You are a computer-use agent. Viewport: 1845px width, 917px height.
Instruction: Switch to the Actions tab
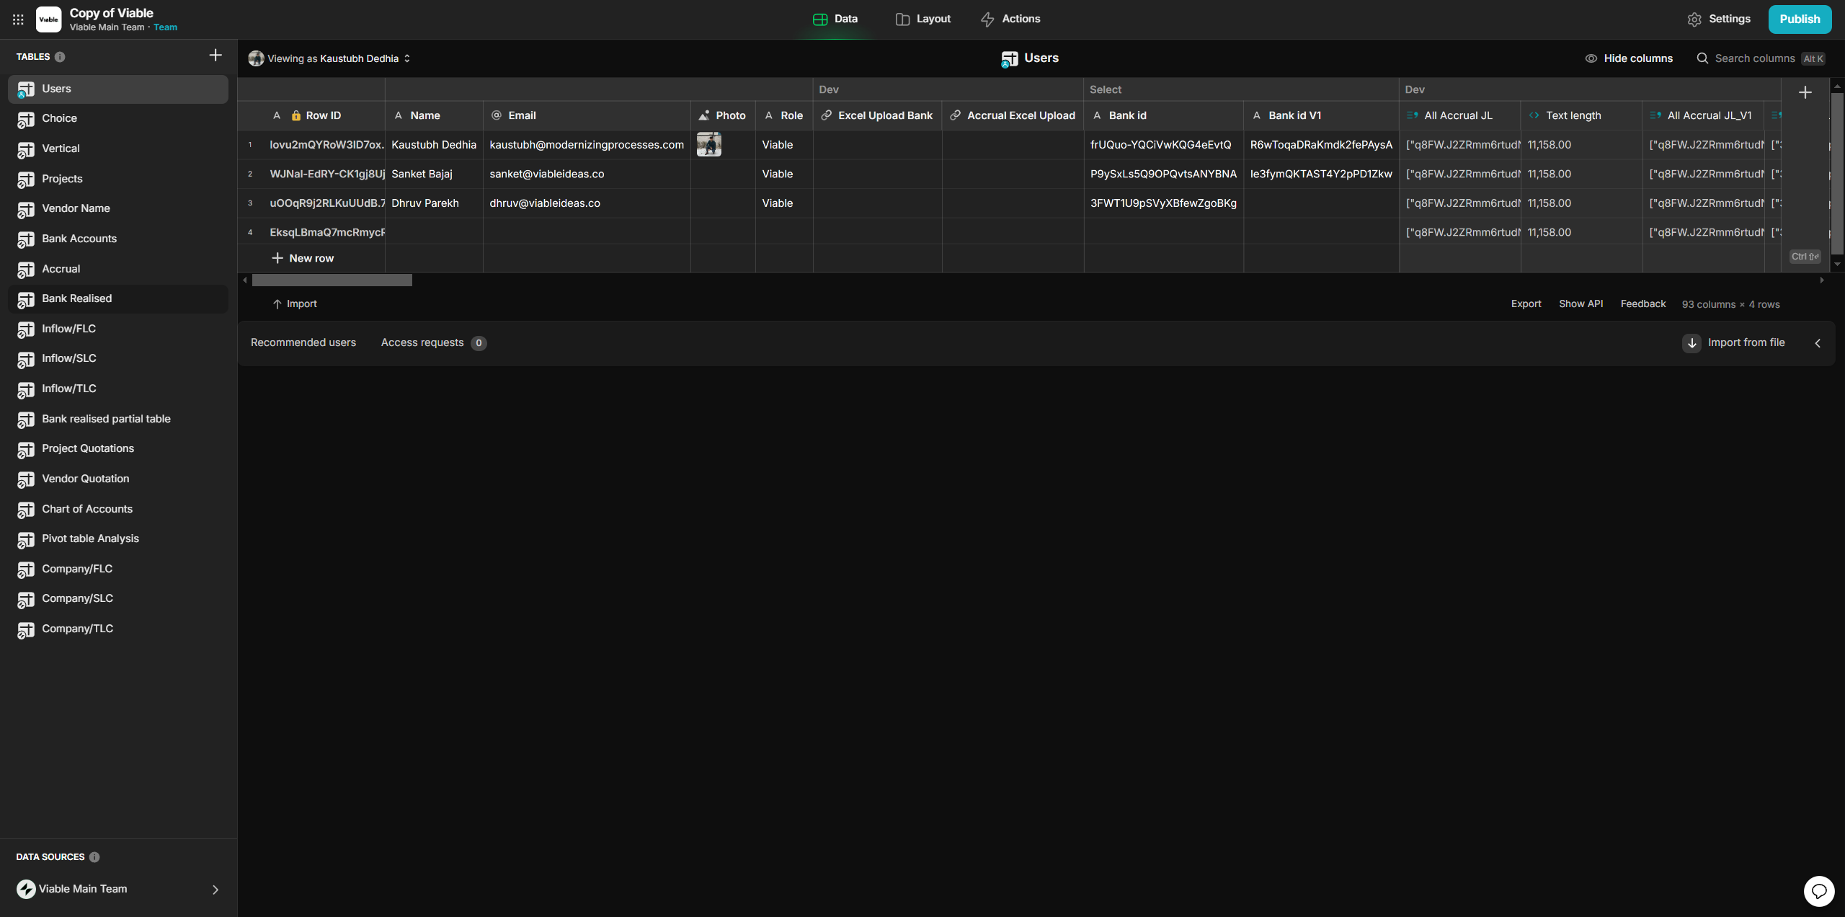(1010, 19)
